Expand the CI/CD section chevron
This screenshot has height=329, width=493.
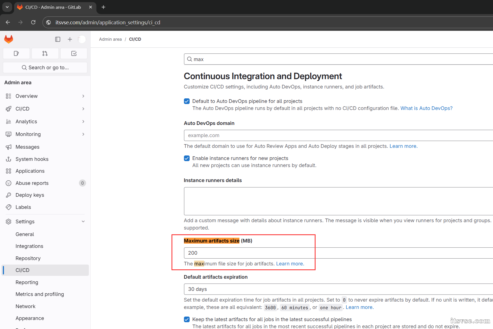(x=83, y=109)
